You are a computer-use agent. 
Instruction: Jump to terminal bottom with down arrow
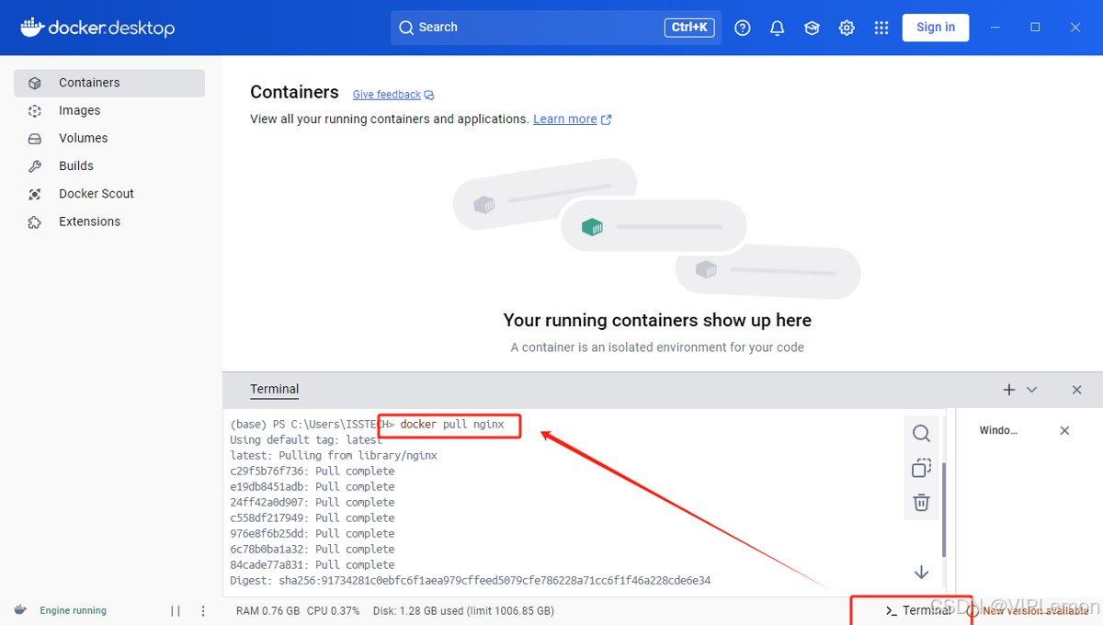click(922, 572)
